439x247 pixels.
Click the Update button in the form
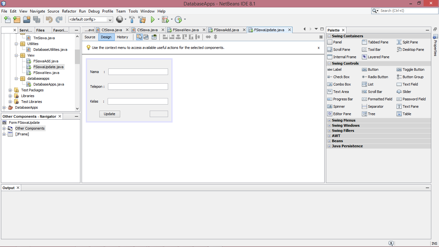point(110,114)
